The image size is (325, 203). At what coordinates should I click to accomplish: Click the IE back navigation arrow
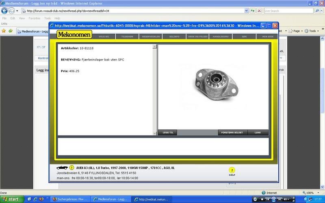point(4,11)
